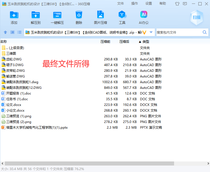Screen dimensions: 210x172
Task: Select the file 输送管.DWG
Action: point(15,76)
